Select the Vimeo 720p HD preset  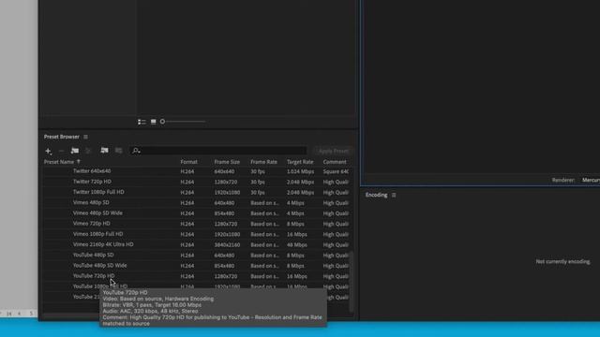(92, 224)
